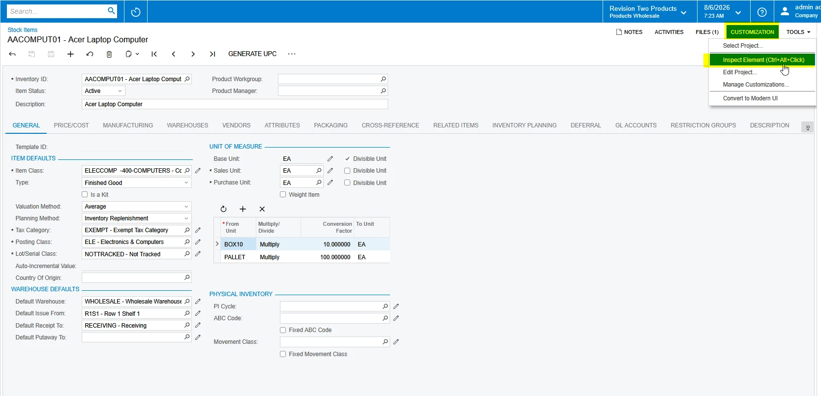Screen dimensions: 821x396
Task: Choose Manage Customizations menu entry
Action: 762,85
